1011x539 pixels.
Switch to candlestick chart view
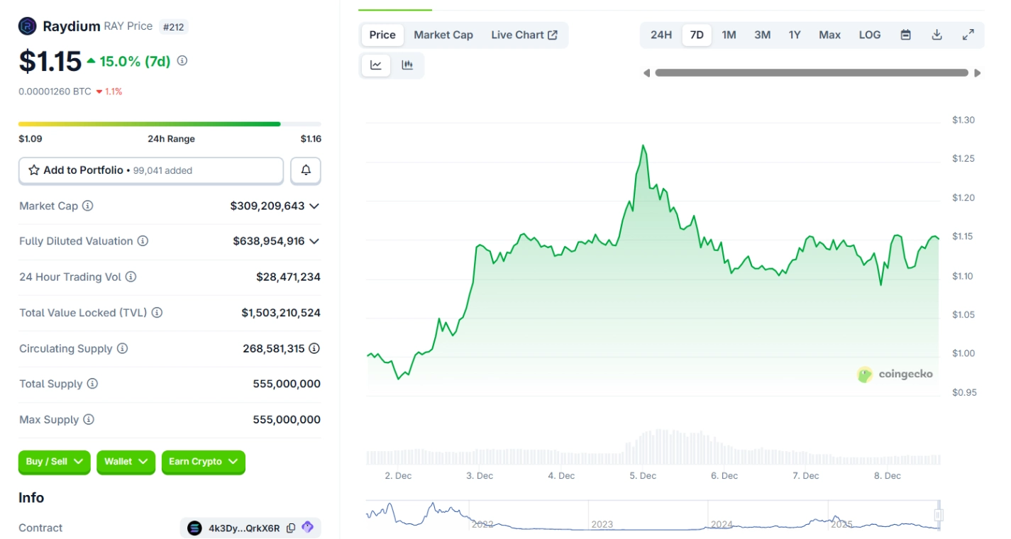pos(407,65)
